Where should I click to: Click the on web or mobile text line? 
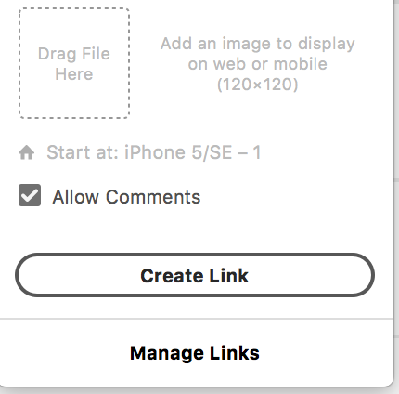[257, 64]
